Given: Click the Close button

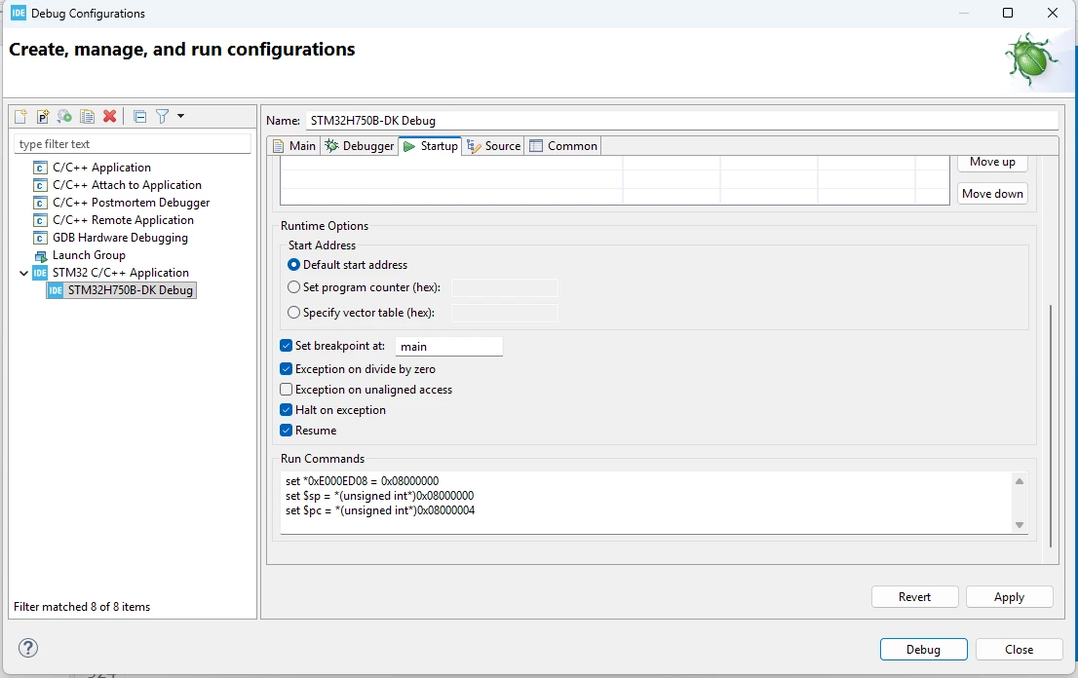Looking at the screenshot, I should point(1019,649).
